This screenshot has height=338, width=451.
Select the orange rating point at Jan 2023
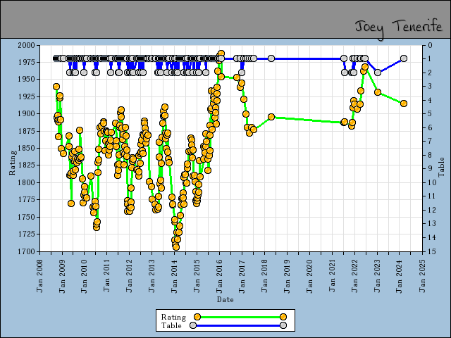[378, 92]
